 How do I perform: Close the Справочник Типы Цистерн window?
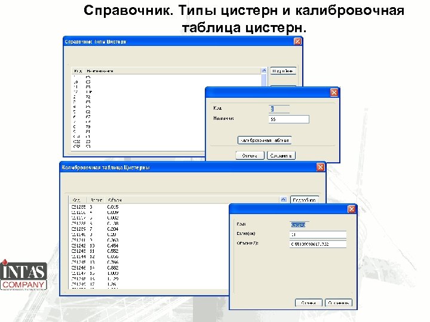click(297, 41)
